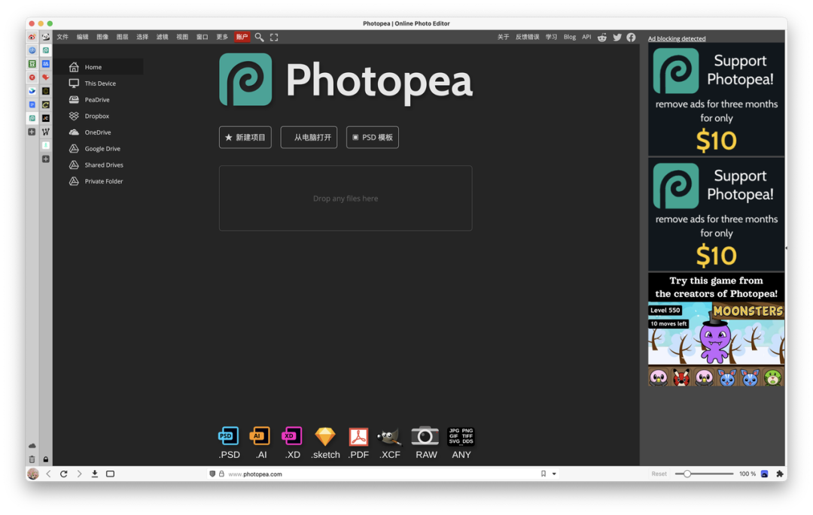Click the Drop any files here area

[346, 198]
